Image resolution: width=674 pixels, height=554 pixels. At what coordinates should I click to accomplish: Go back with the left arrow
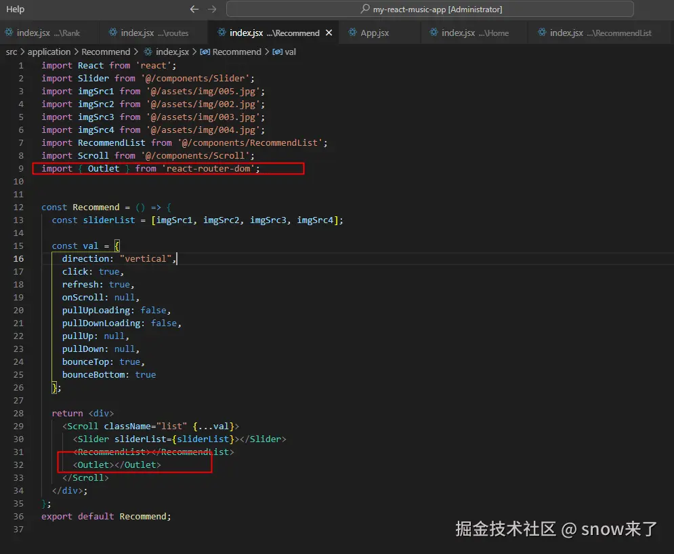pos(194,9)
